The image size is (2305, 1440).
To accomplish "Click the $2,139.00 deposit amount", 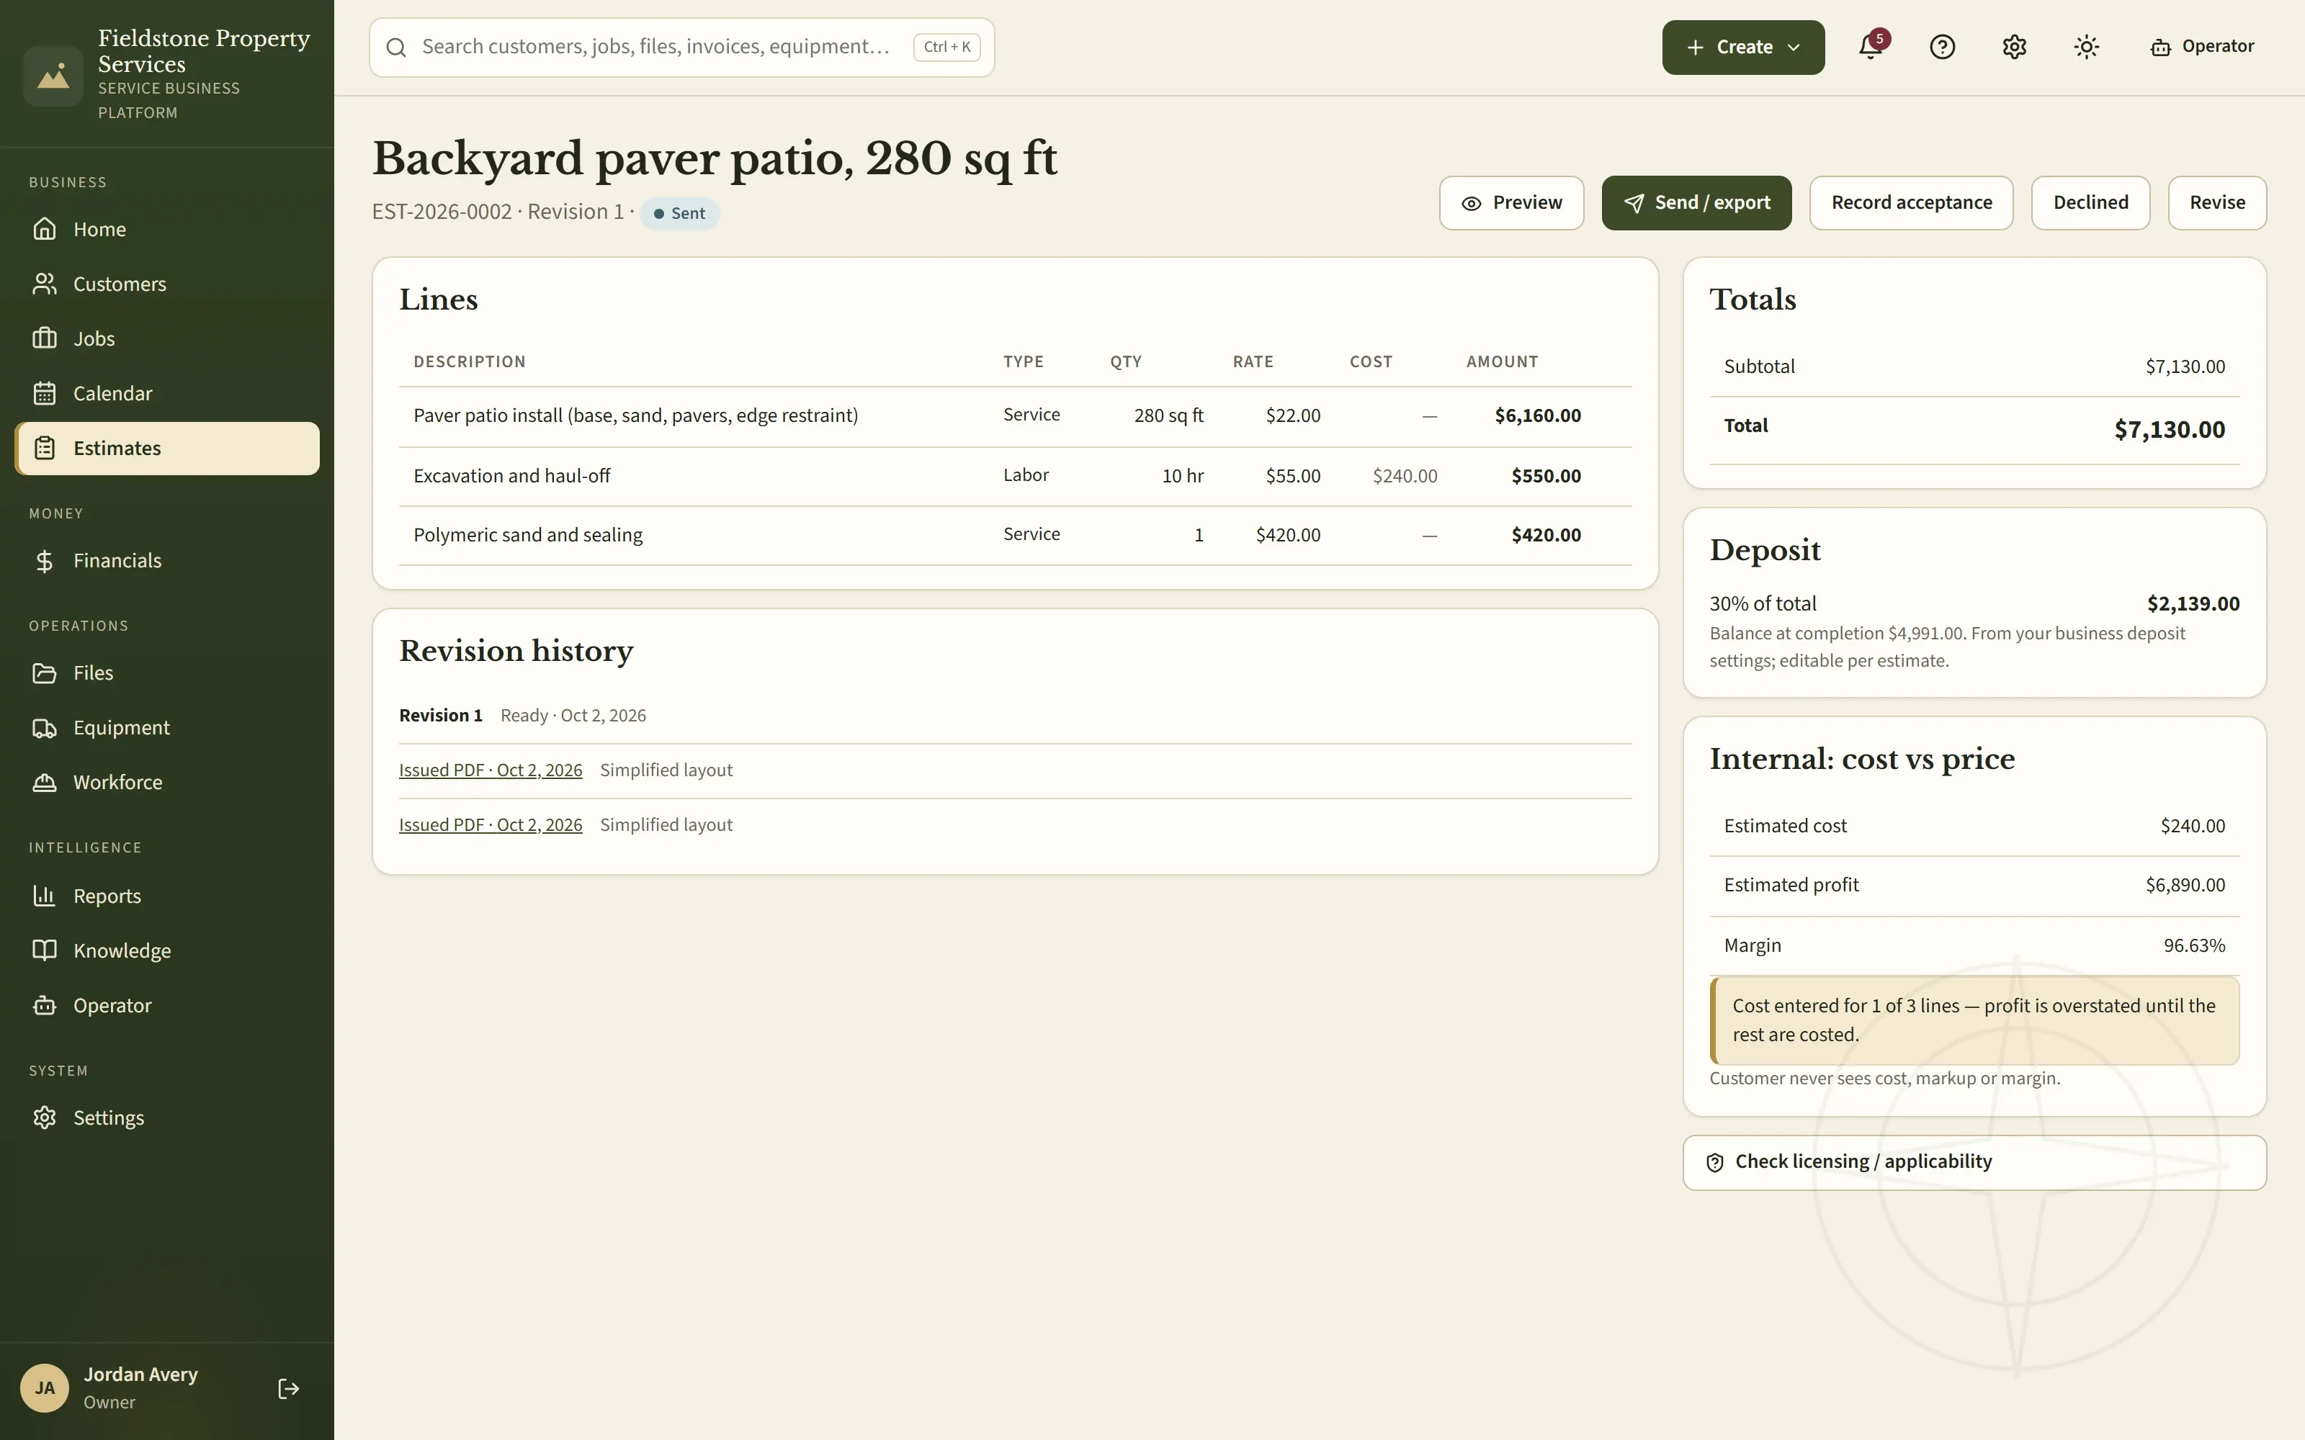I will click(x=2193, y=604).
